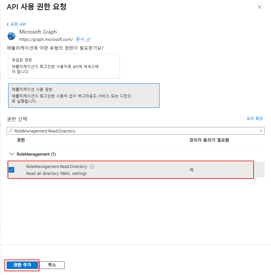This screenshot has height=275, width=271.
Task: Click info icon next to RoleManagement.Read.Directory
Action: coord(92,167)
